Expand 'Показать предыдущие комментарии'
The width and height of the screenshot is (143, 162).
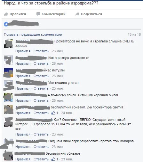coord(33,34)
